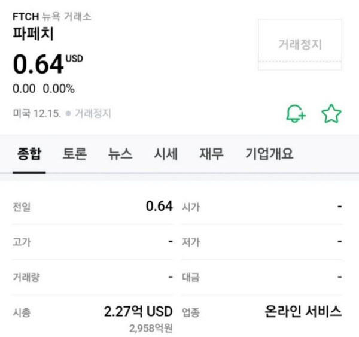The height and width of the screenshot is (337, 359).
Task: Click the FTCH ticker symbol
Action: pyautogui.click(x=25, y=16)
